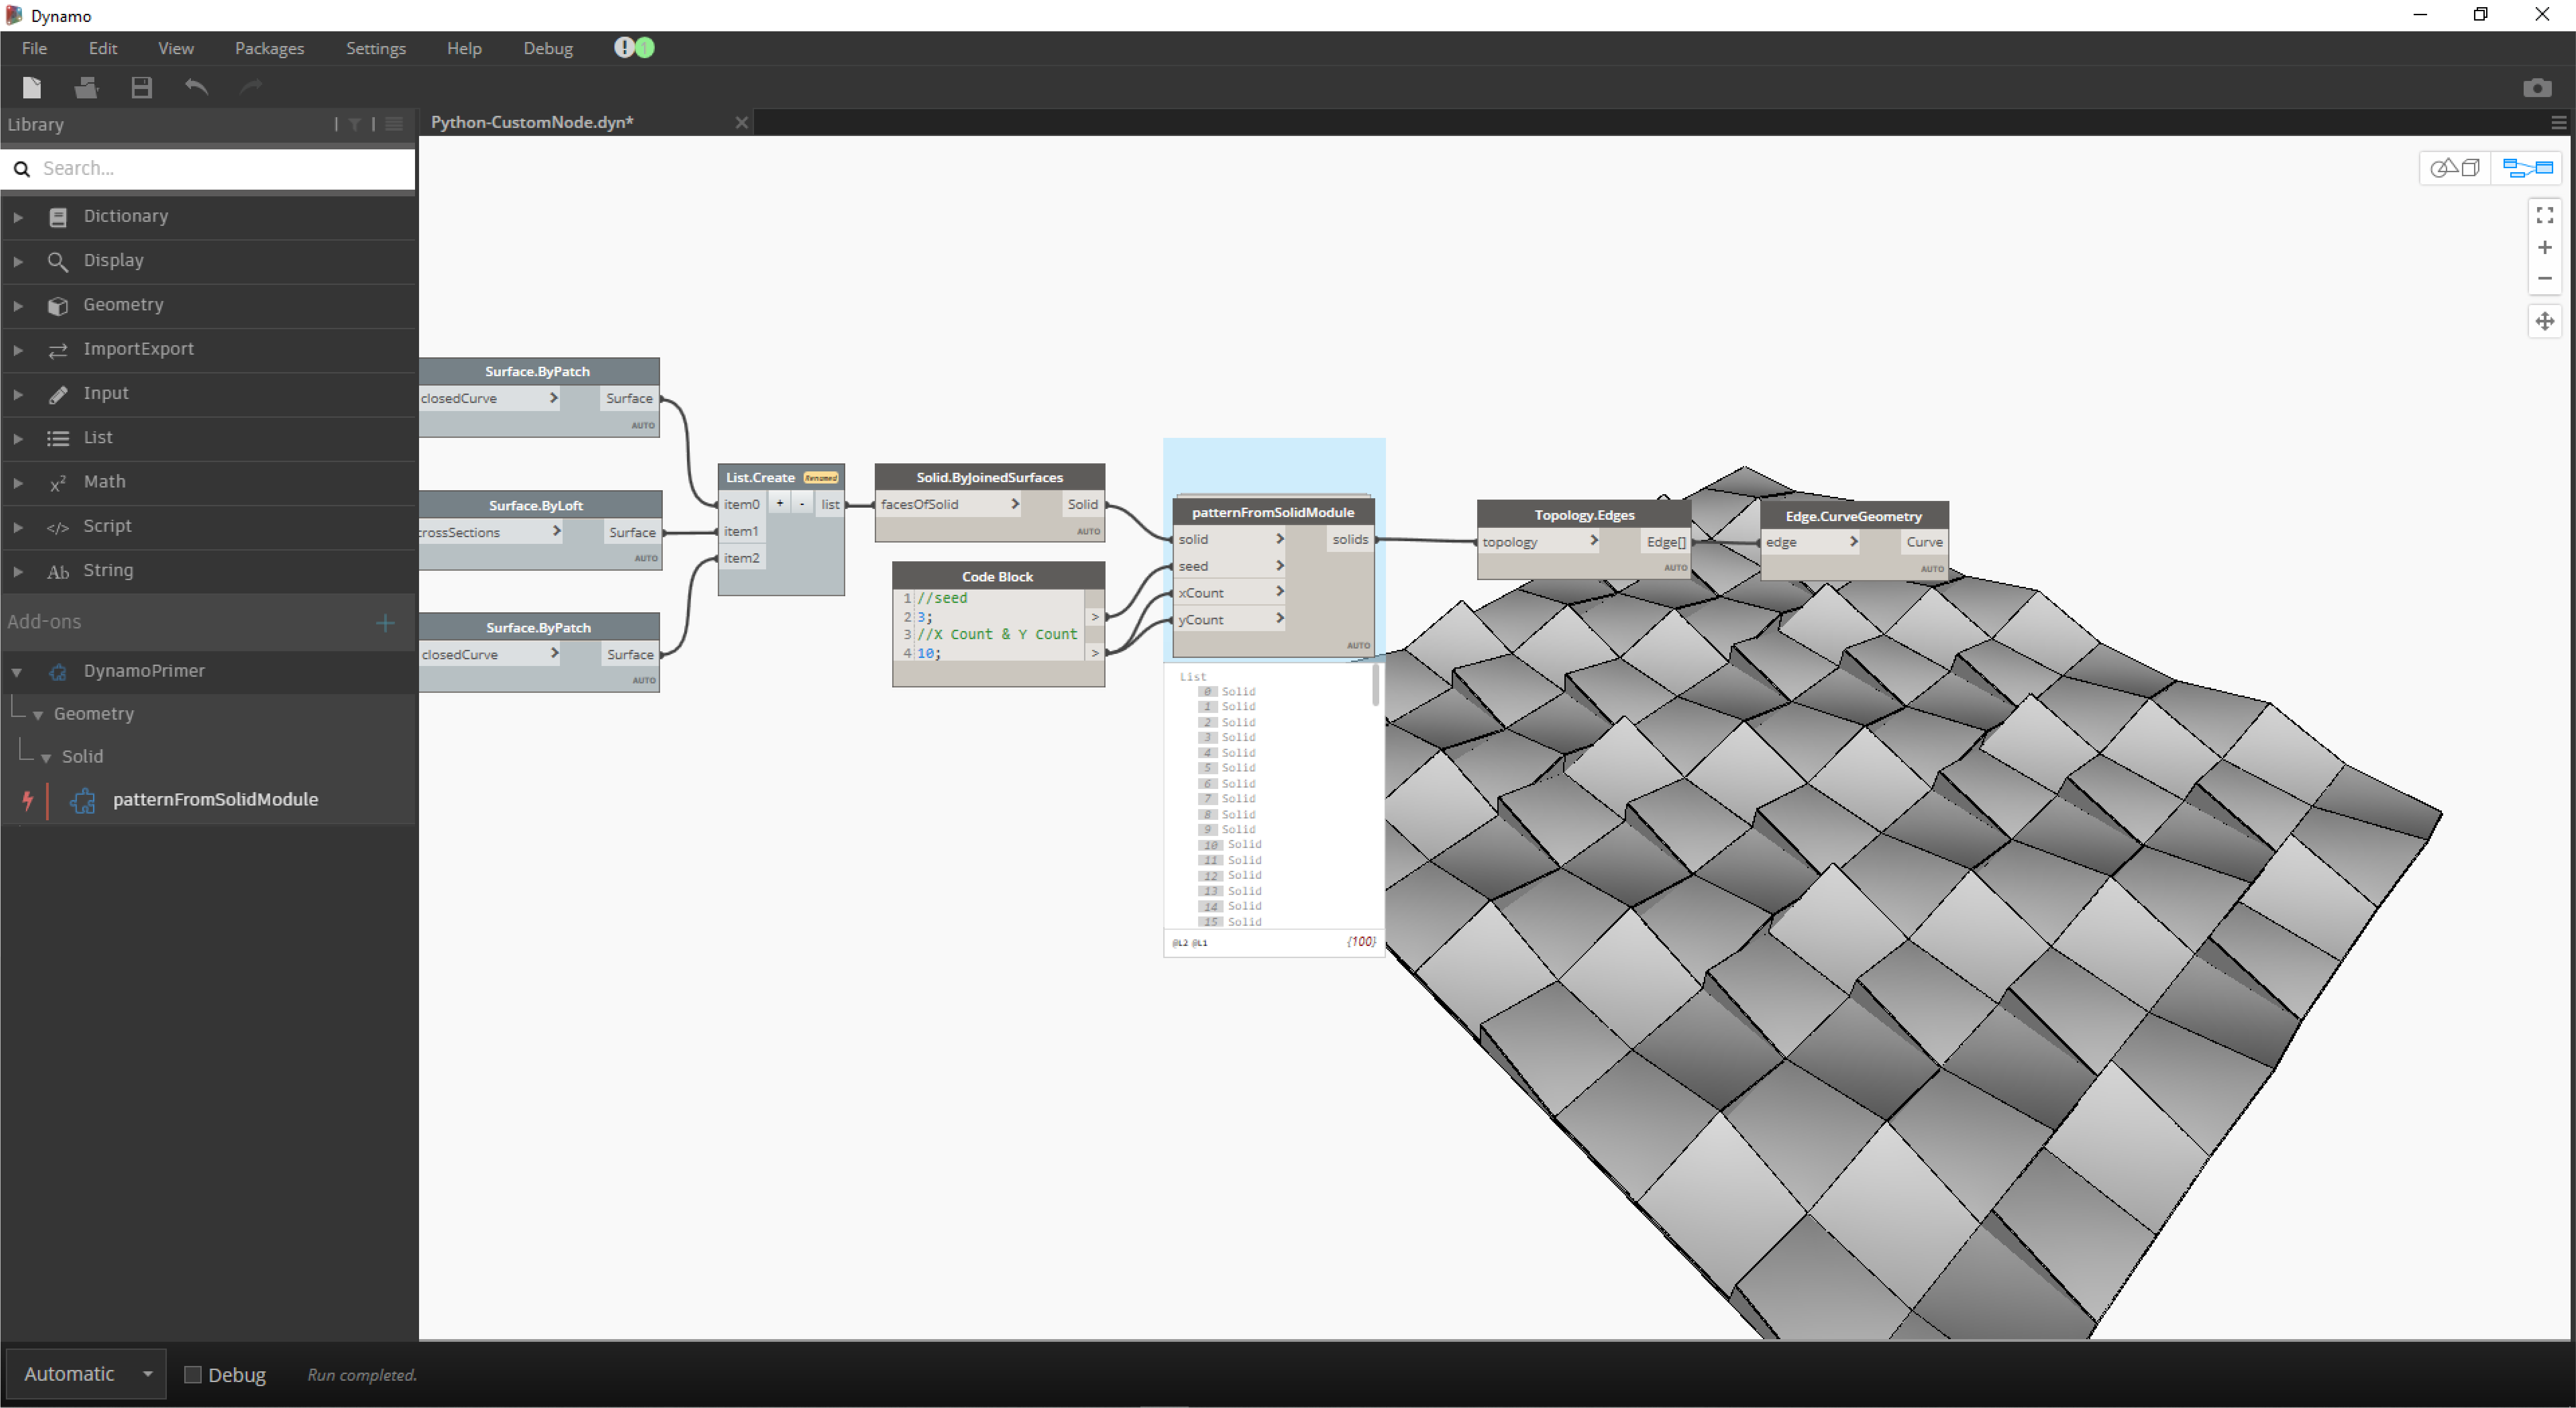Click the Open file toolbar icon
This screenshot has width=2576, height=1408.
point(86,88)
